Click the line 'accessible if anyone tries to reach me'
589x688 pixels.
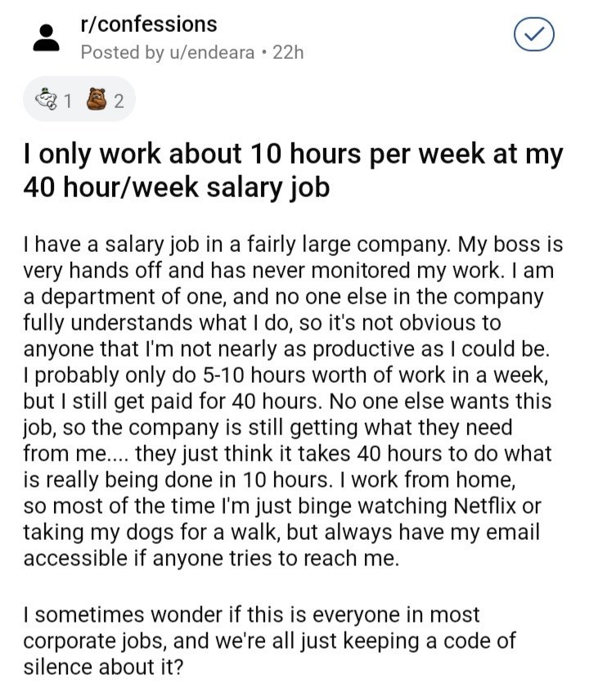pyautogui.click(x=212, y=559)
